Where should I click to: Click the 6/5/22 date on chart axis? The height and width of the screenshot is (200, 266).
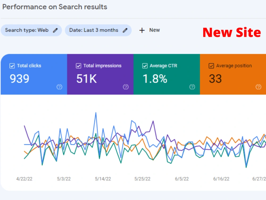(x=182, y=179)
